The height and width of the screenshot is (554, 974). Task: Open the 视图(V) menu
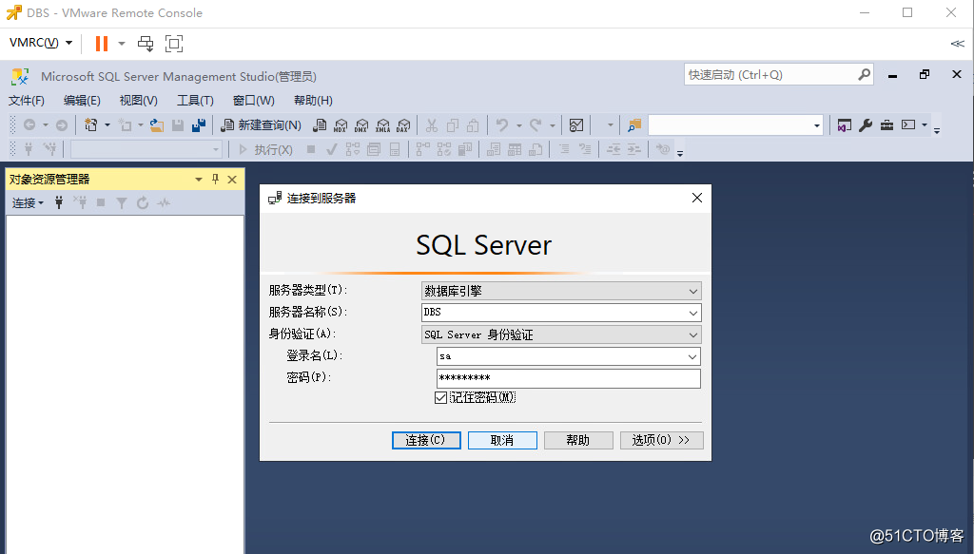pyautogui.click(x=139, y=101)
